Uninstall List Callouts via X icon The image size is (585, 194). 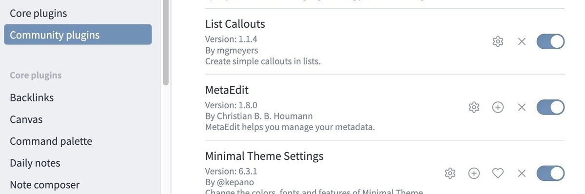click(522, 42)
